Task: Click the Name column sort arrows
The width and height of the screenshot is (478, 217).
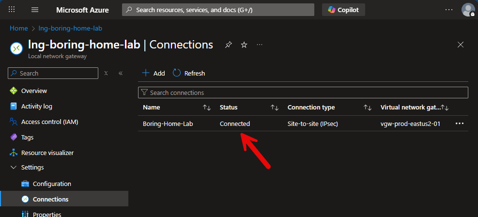Action: coord(207,108)
